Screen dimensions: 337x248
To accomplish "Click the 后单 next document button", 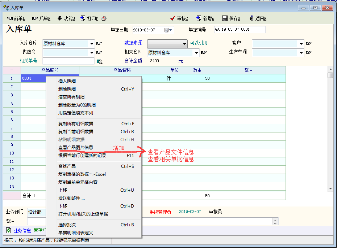I will [x=41, y=19].
